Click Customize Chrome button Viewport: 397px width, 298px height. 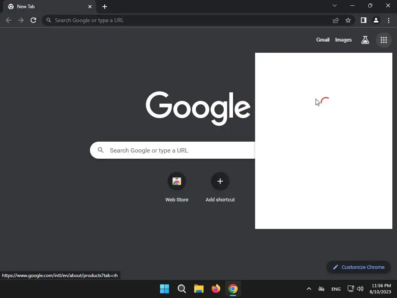pyautogui.click(x=359, y=267)
